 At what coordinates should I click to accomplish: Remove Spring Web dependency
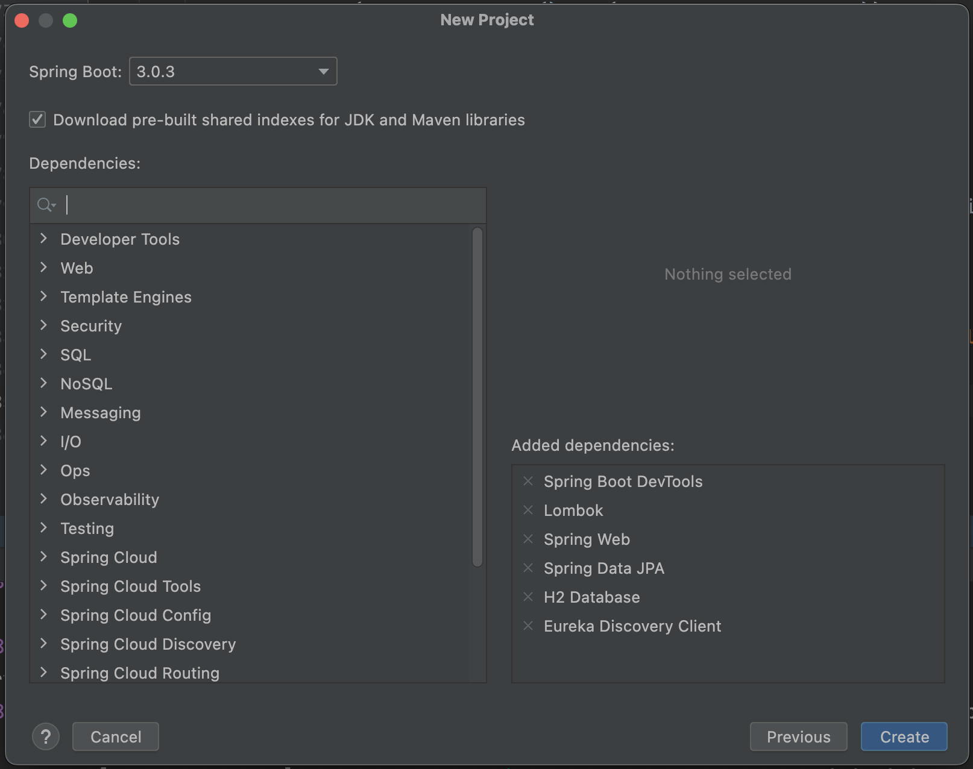coord(528,539)
